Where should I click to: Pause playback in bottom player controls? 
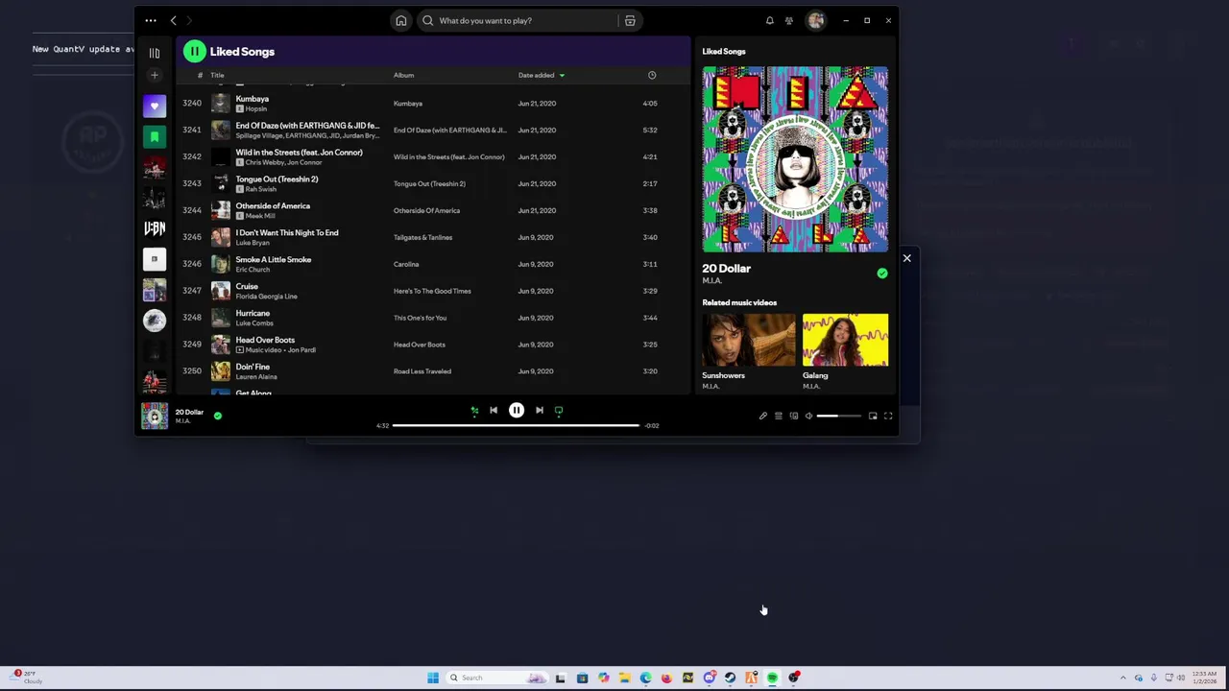point(517,411)
